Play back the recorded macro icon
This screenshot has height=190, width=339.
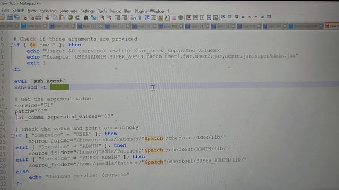[x=202, y=17]
